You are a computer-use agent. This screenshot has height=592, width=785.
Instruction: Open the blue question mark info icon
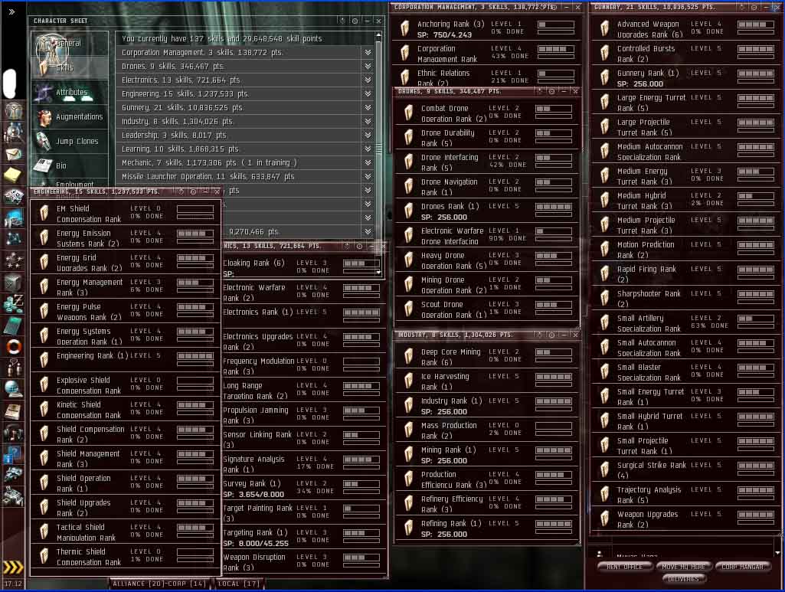12,454
